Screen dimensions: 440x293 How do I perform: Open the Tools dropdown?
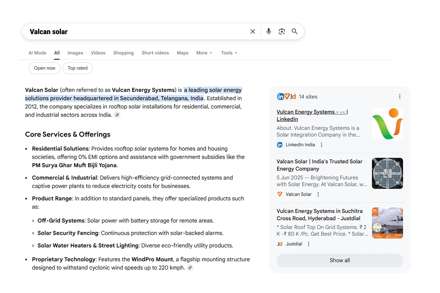click(229, 53)
